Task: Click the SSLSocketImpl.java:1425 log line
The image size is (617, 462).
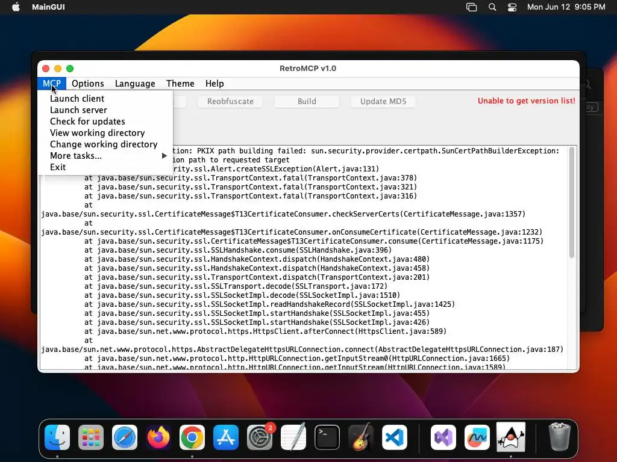Action: (x=269, y=304)
